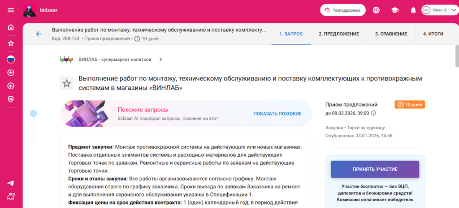Open the Telegram icon in the sidebar
Viewport: 459px width, 208px height.
(11, 183)
